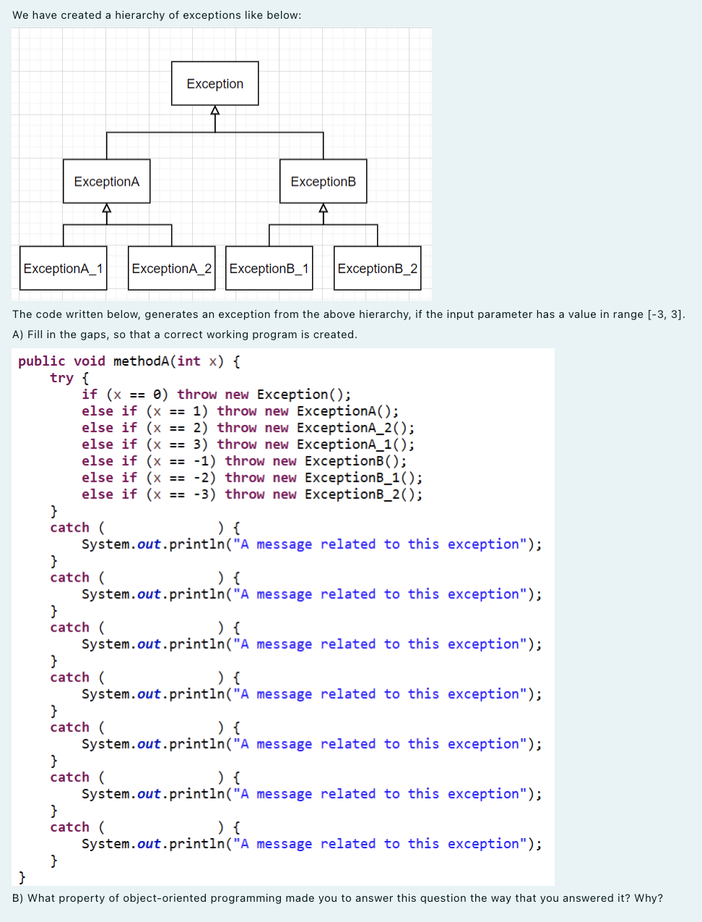Image resolution: width=702 pixels, height=922 pixels.
Task: Click inside the second empty catch parentheses
Action: click(x=159, y=577)
